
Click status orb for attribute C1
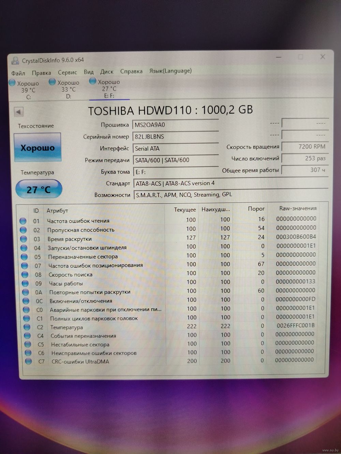click(x=27, y=319)
